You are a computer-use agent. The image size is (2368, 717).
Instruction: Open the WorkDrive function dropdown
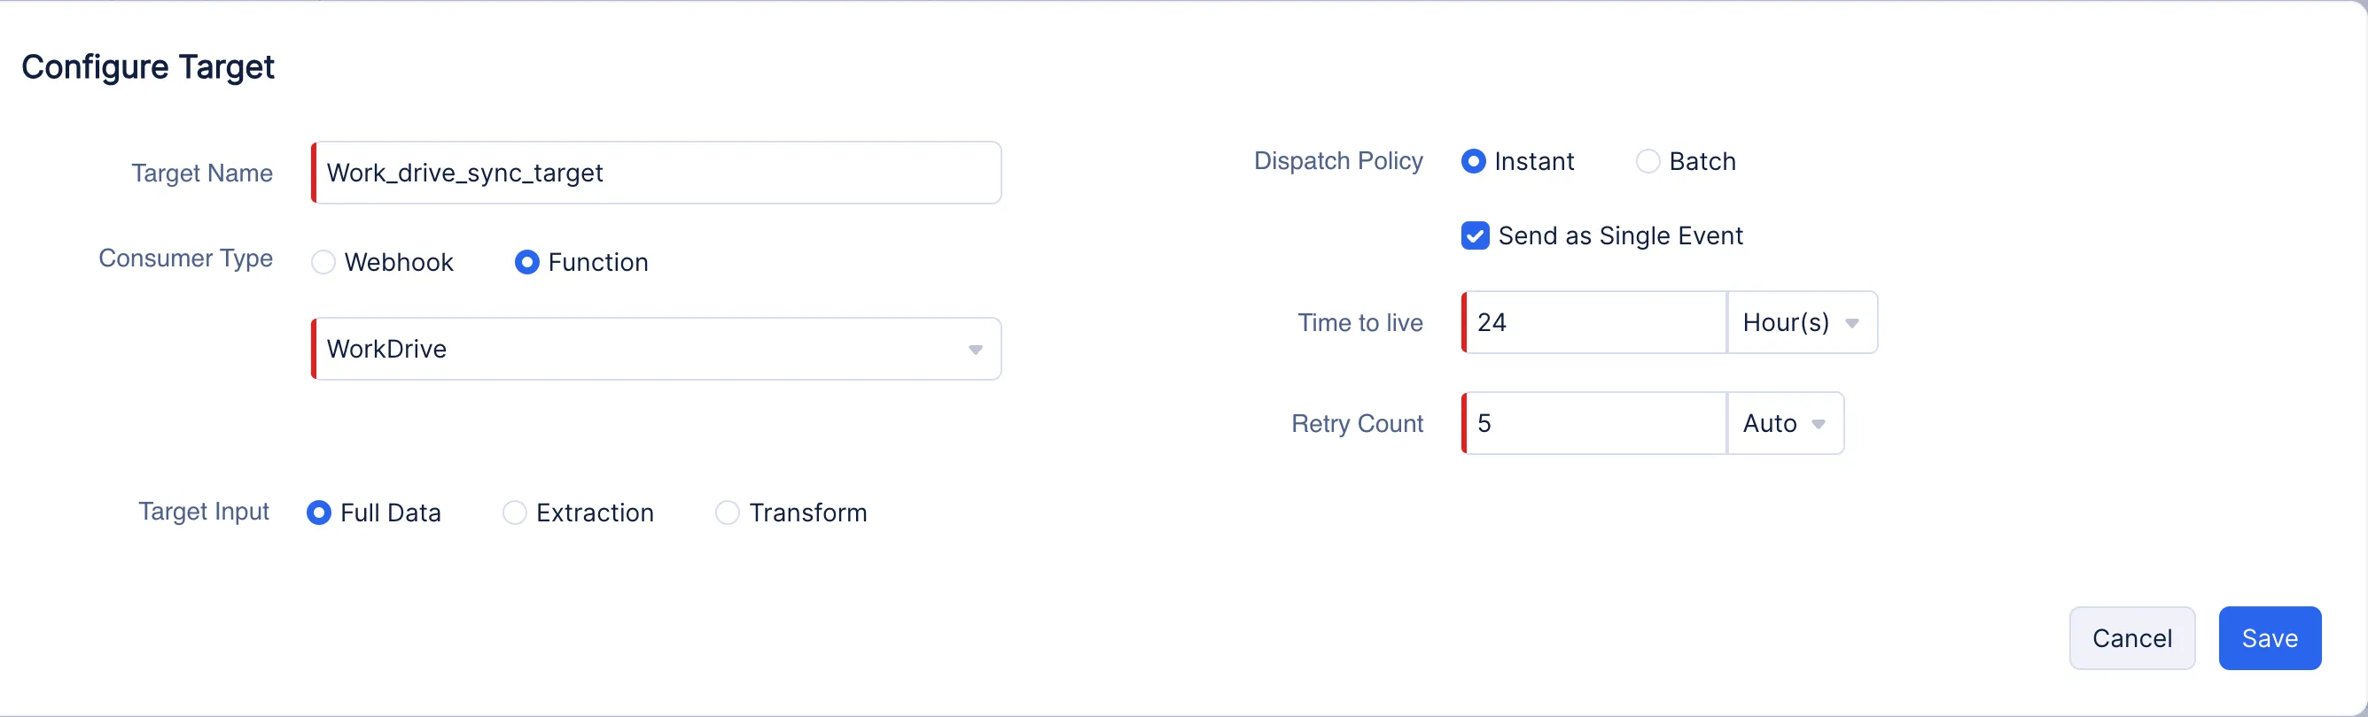pyautogui.click(x=655, y=348)
